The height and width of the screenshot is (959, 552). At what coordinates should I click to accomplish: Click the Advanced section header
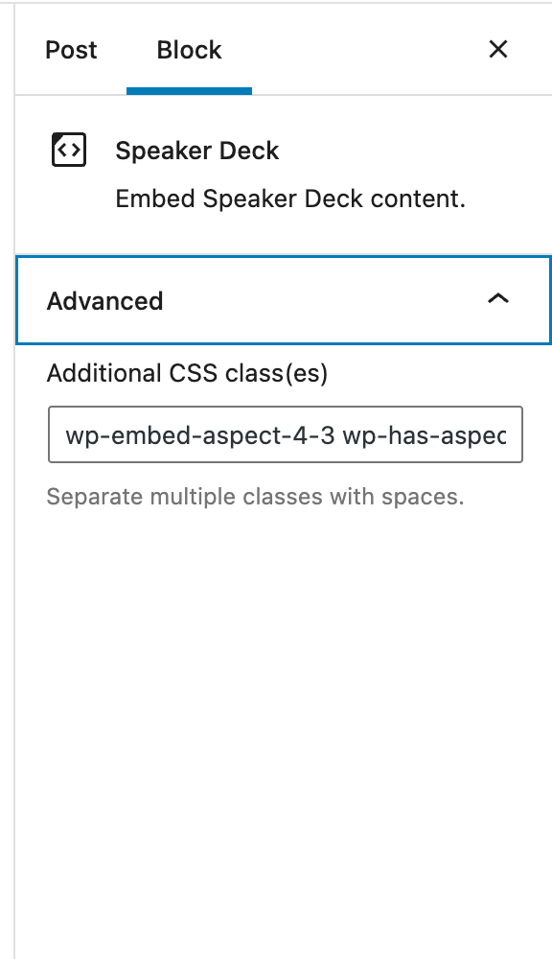[x=105, y=300]
